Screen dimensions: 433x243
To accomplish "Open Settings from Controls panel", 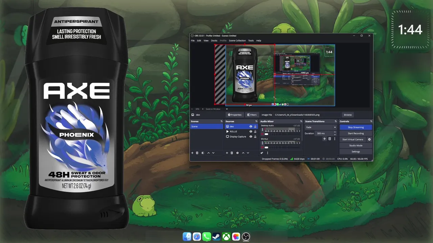I will 356,152.
